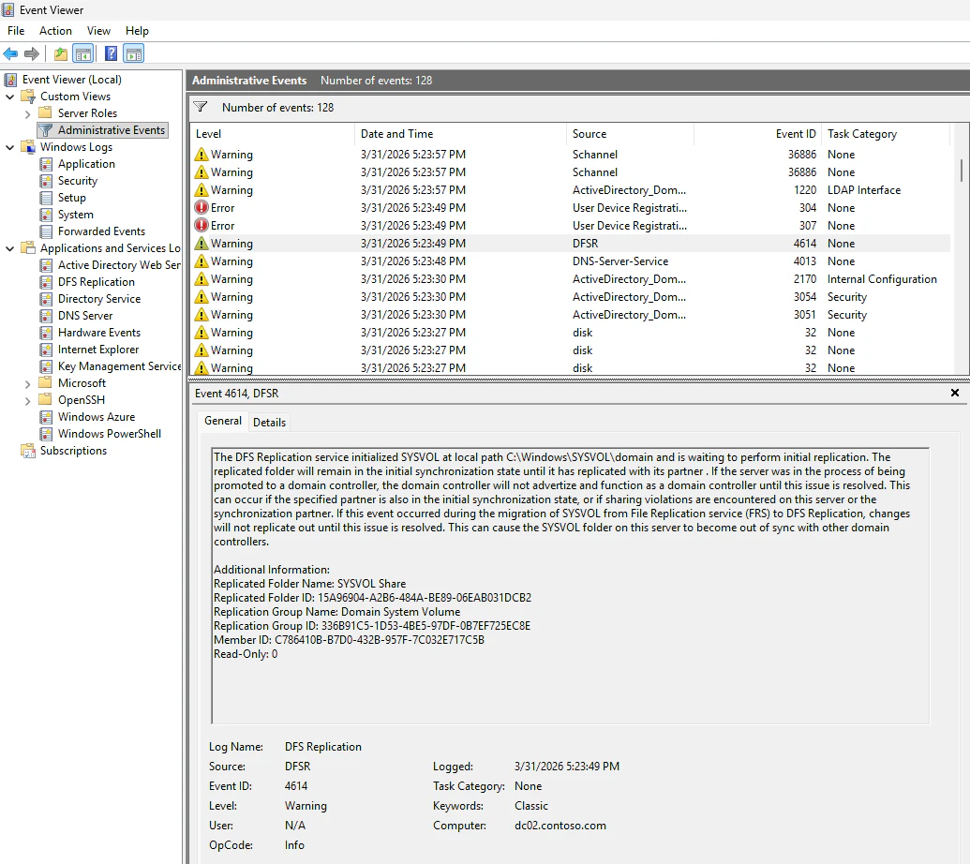Image resolution: width=970 pixels, height=864 pixels.
Task: Click the Subscriptions icon in tree
Action: (28, 451)
